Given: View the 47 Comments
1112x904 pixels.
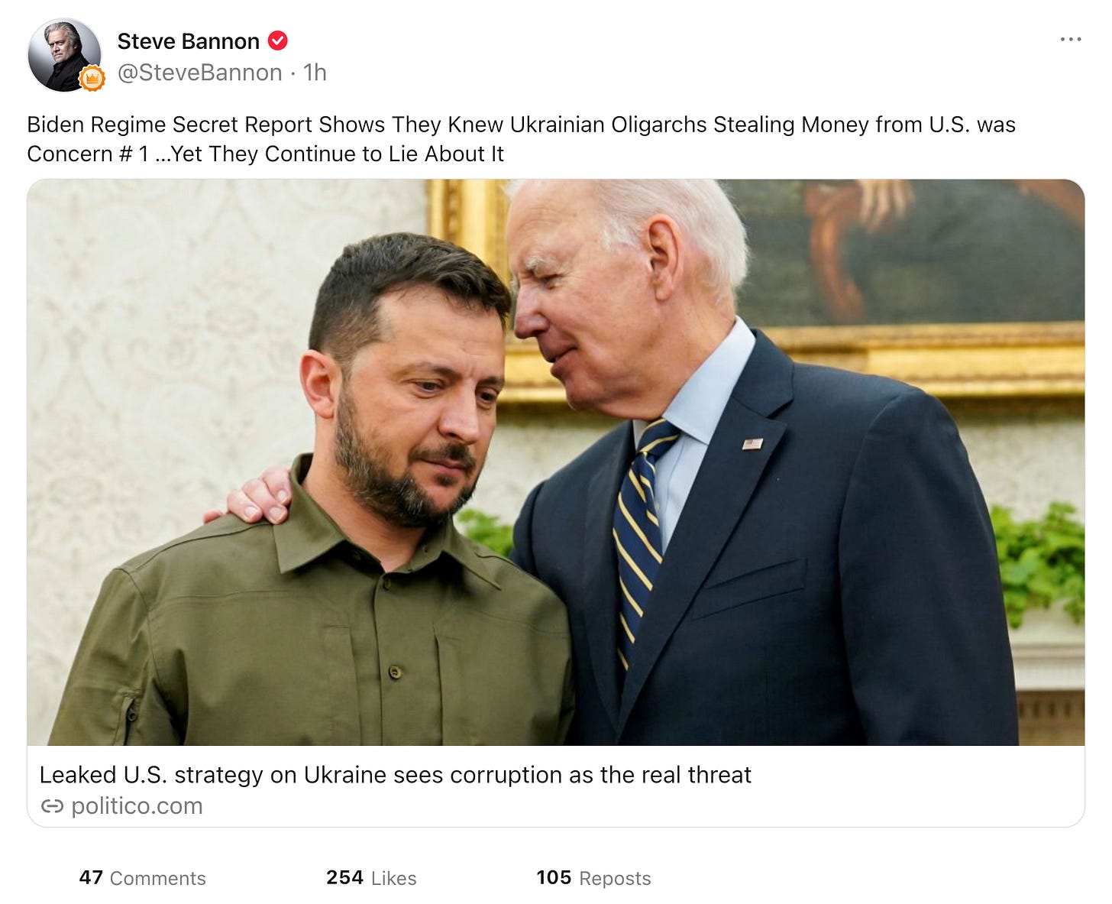Looking at the screenshot, I should click(143, 878).
